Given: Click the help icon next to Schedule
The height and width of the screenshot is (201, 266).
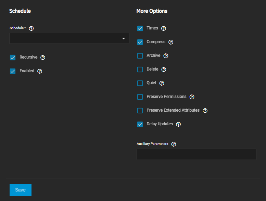Looking at the screenshot, I should point(31,28).
